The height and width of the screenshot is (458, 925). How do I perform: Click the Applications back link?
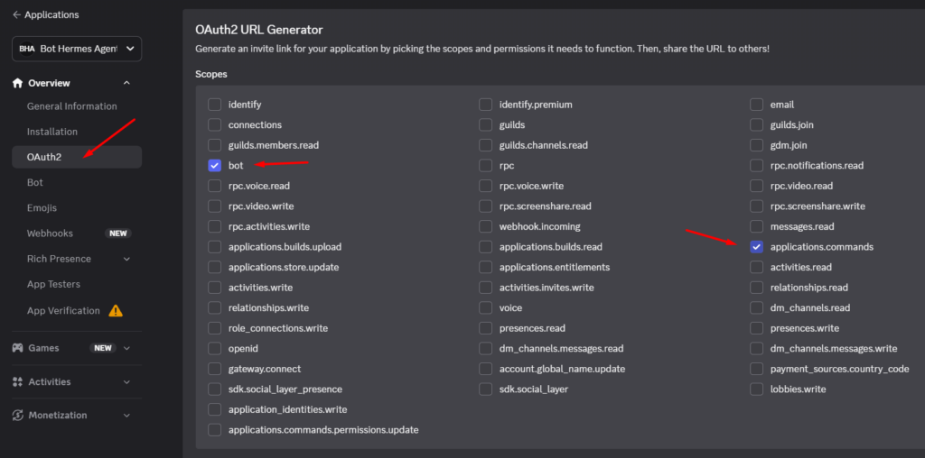pyautogui.click(x=51, y=14)
